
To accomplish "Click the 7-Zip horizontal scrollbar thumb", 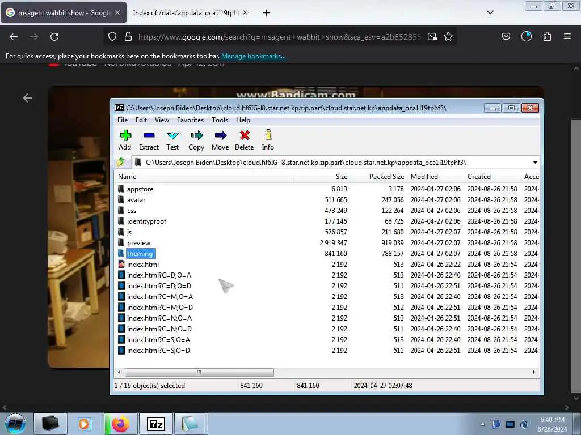I will coord(199,372).
